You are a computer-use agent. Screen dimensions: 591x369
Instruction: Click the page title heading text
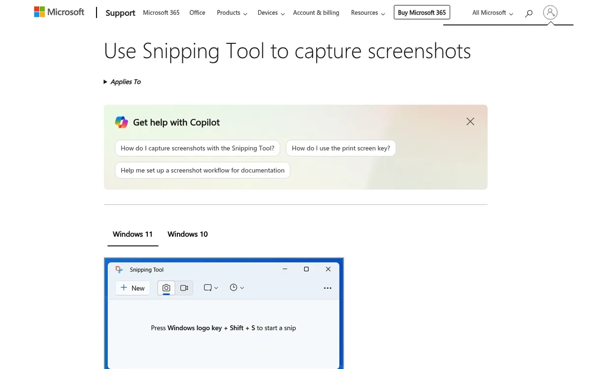pos(287,51)
